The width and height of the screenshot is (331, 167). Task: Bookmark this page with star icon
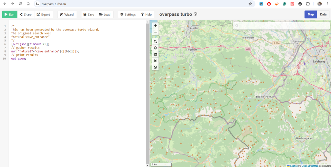tap(251, 4)
